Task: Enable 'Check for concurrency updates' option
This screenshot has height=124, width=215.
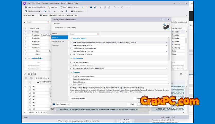Action: click(x=71, y=76)
